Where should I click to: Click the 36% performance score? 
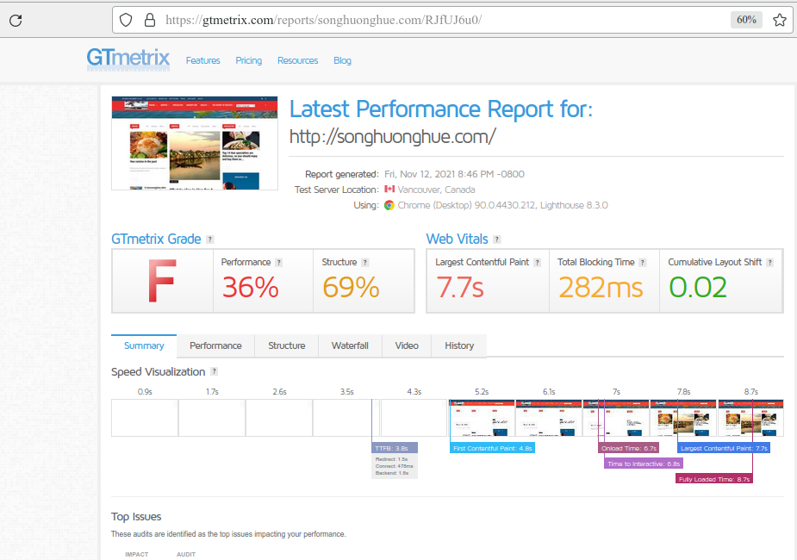[250, 287]
